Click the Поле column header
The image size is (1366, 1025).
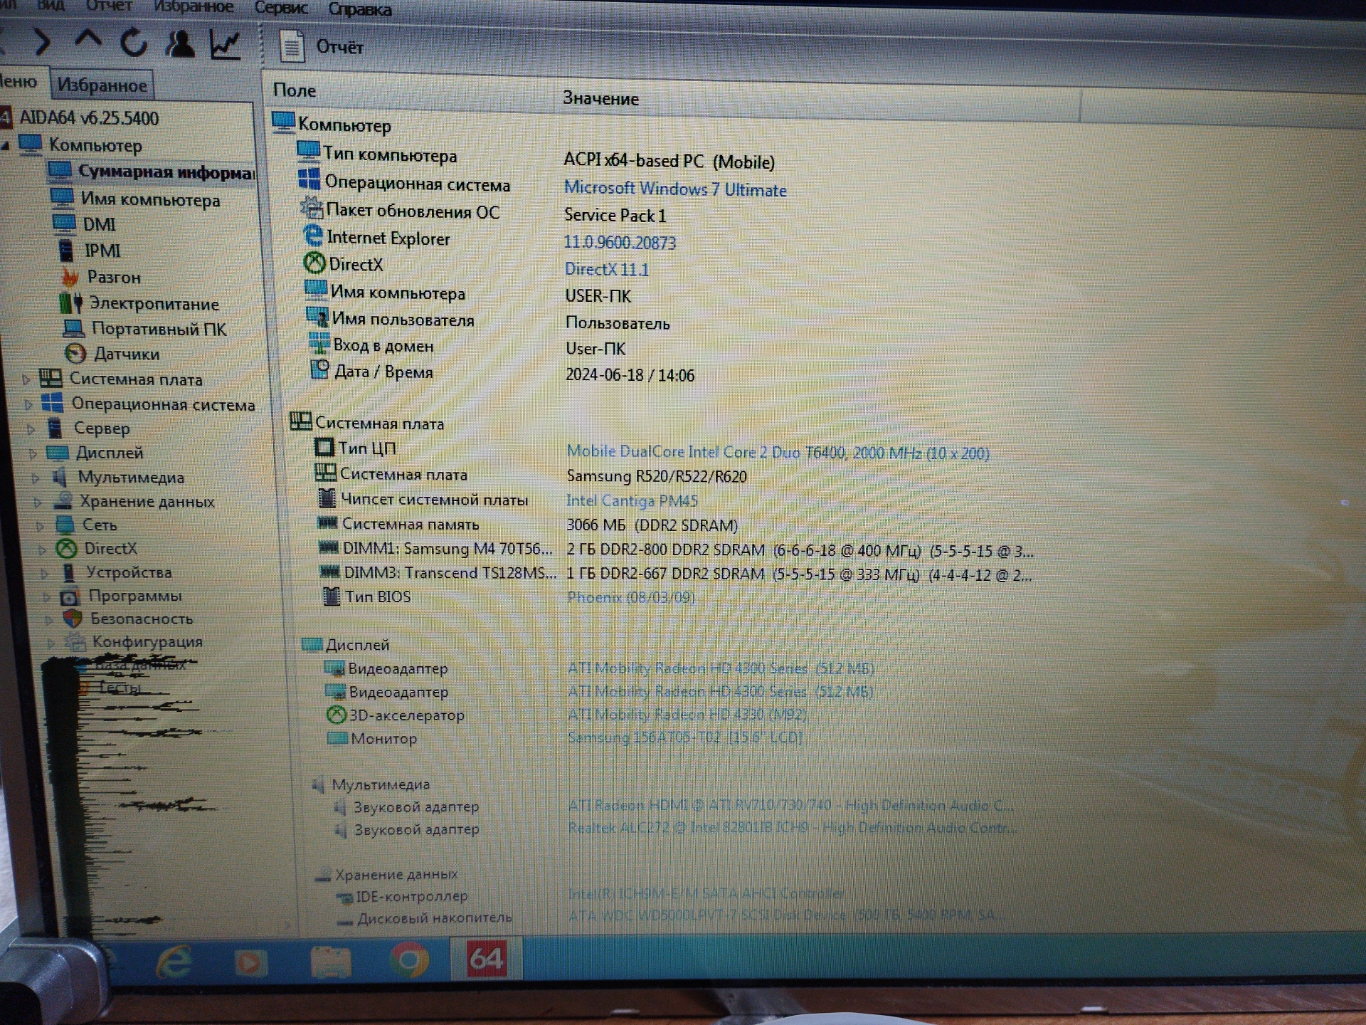tap(295, 90)
